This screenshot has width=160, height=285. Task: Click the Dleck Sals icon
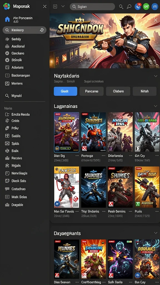click(7, 181)
